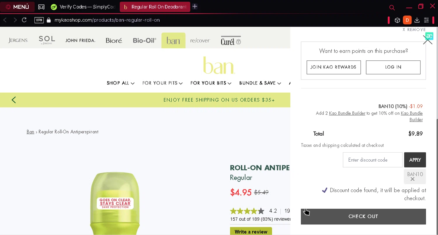Expand the For Your Pits menu

[x=162, y=83]
